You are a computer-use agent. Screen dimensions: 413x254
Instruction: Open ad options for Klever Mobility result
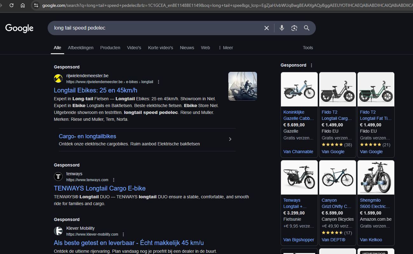(124, 235)
